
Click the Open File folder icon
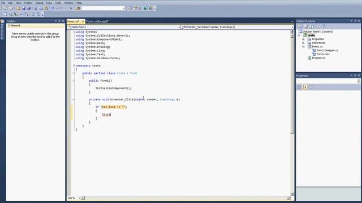[x=18, y=8]
